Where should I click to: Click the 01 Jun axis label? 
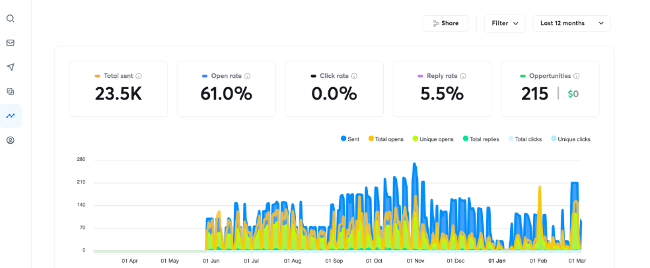pos(211,261)
